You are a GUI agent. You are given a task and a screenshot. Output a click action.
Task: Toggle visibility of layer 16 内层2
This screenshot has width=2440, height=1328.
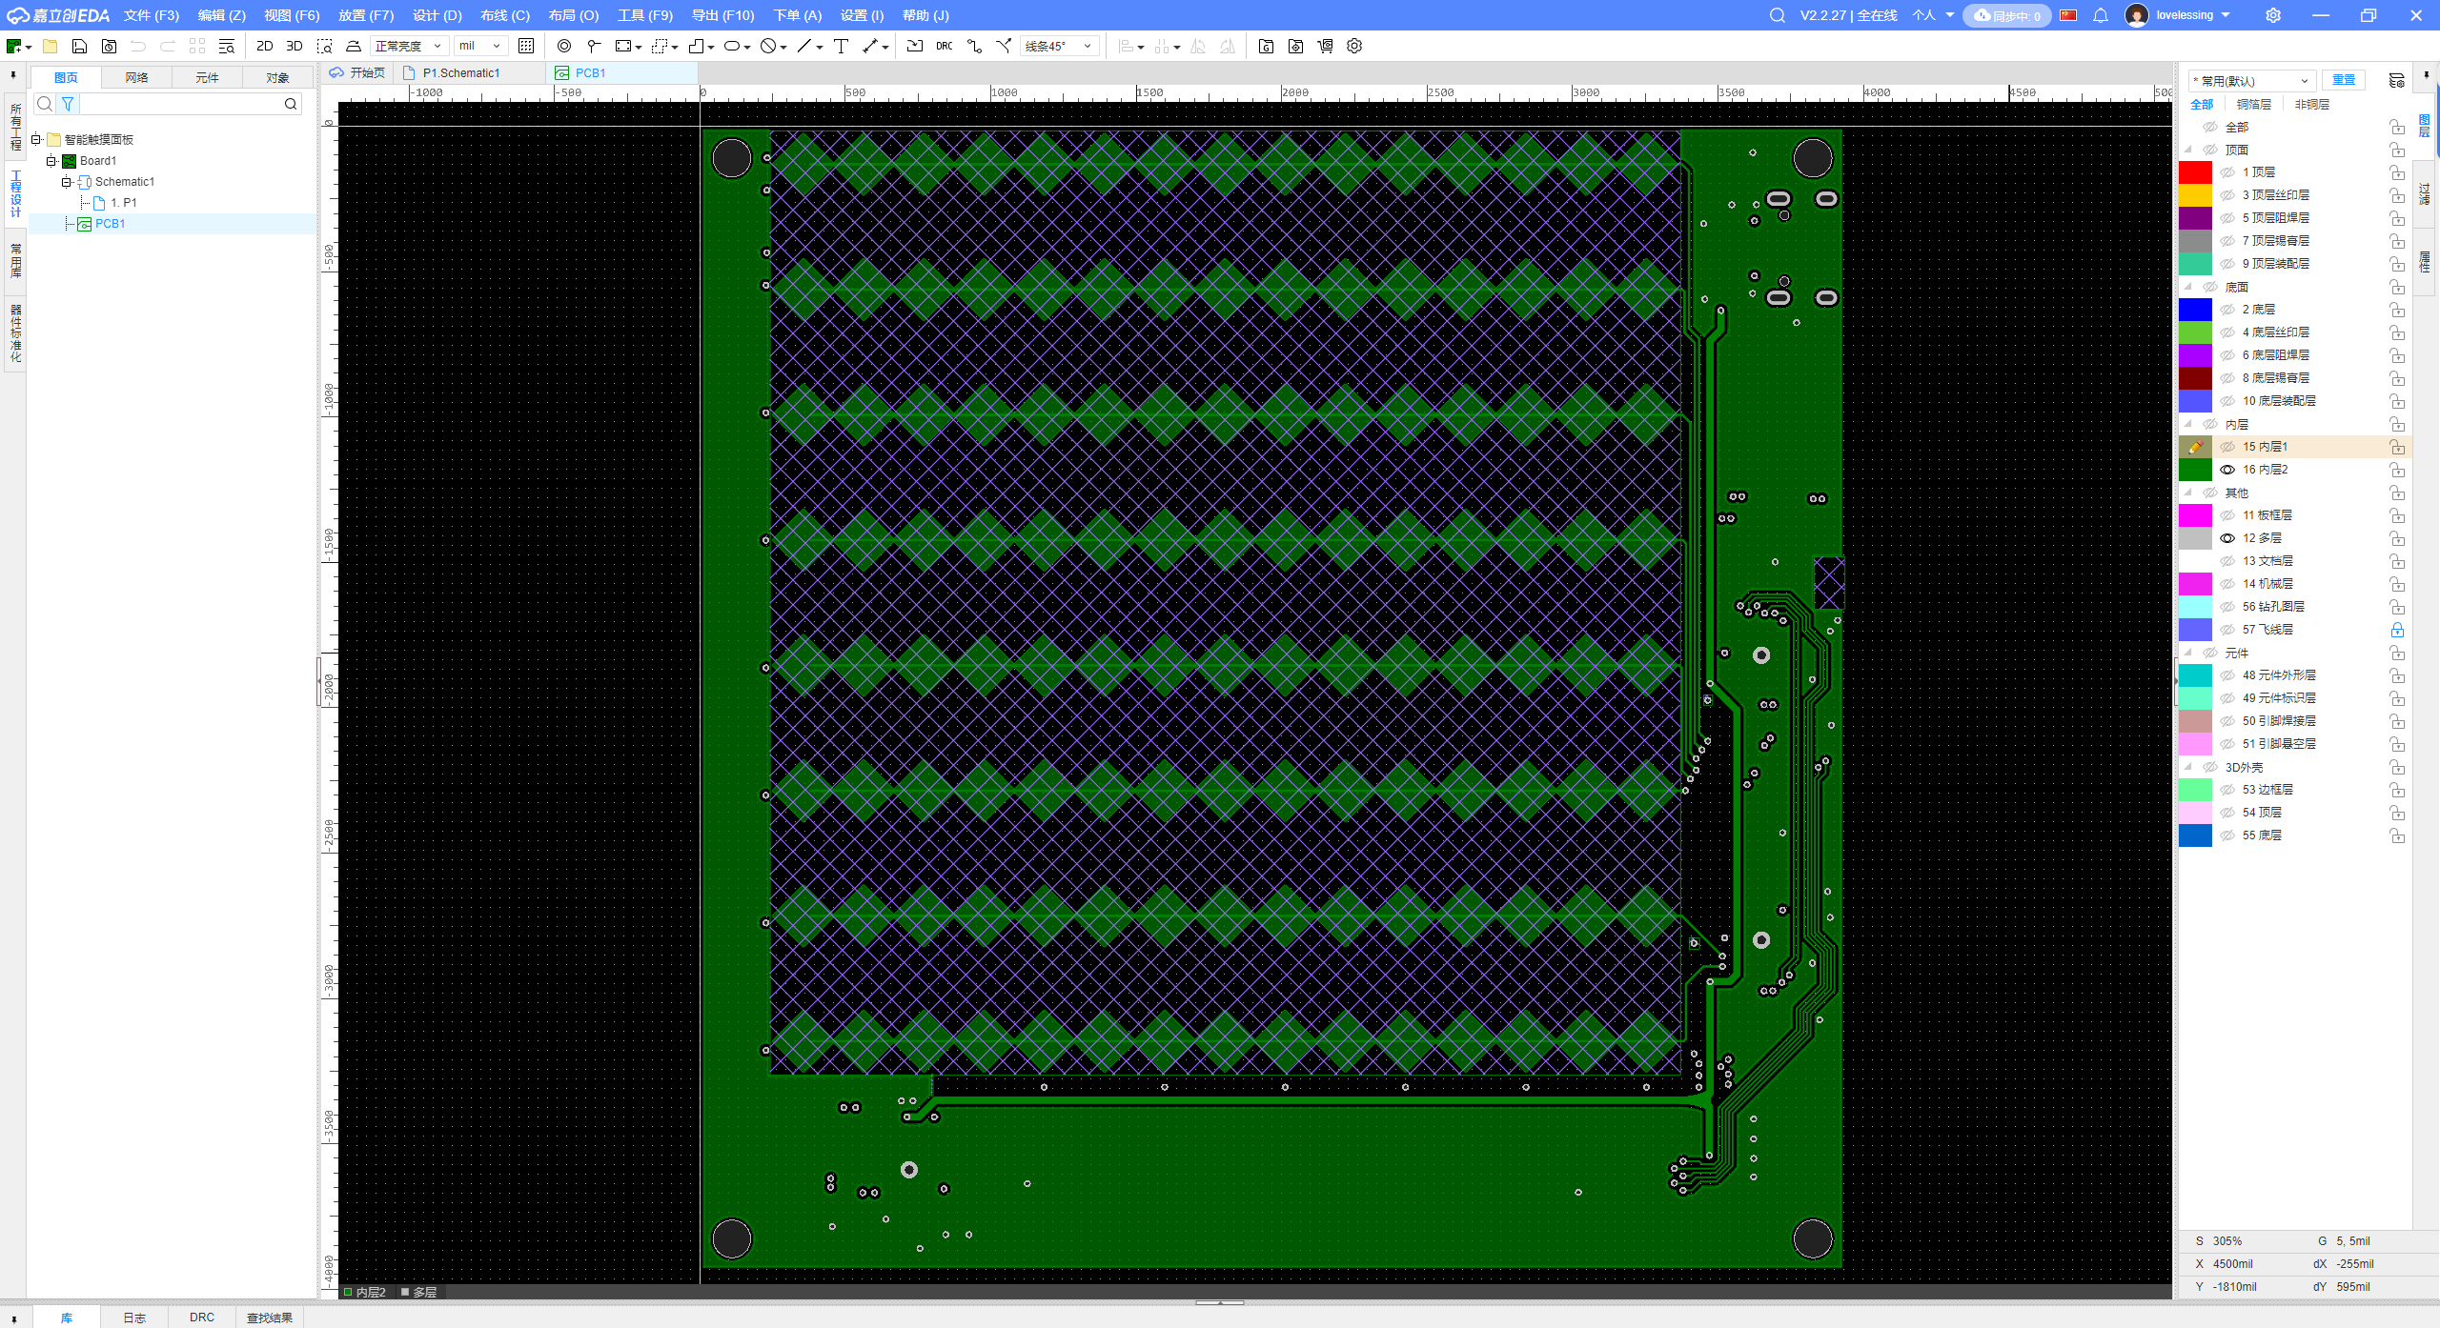(2227, 470)
